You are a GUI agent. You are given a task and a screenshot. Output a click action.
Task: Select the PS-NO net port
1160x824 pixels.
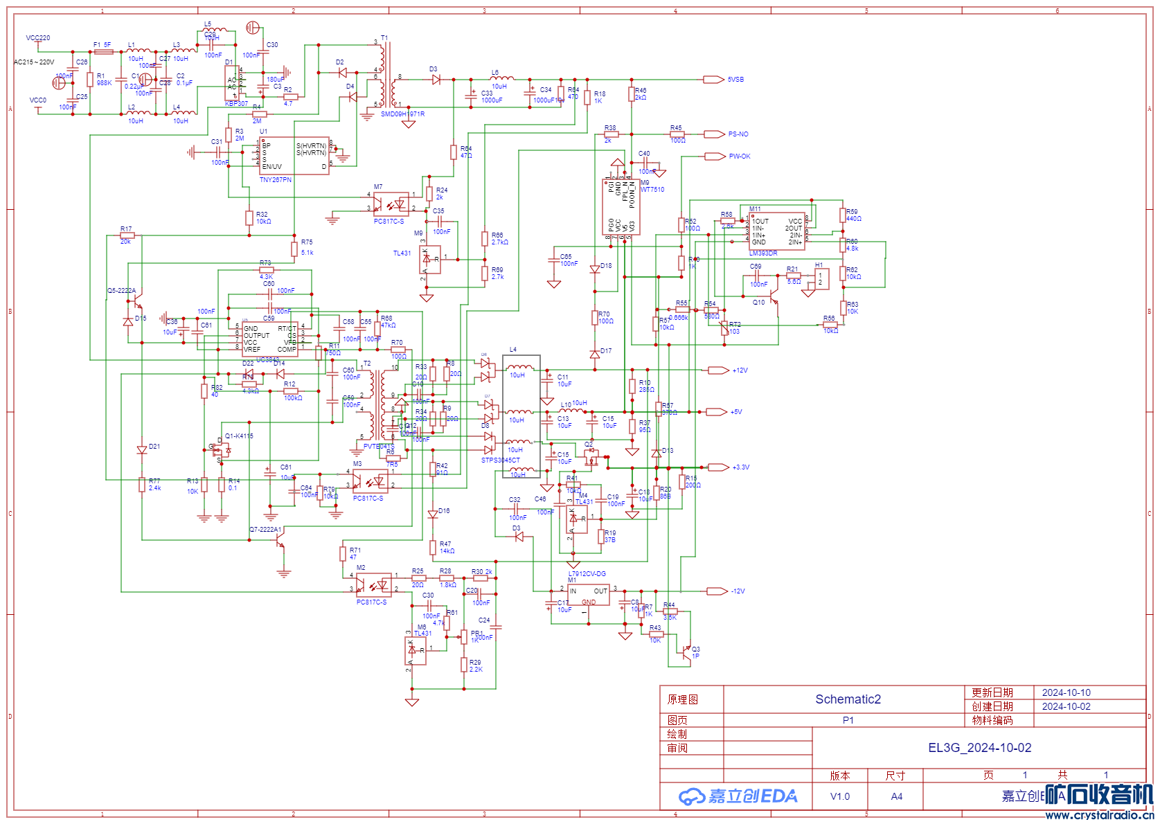(715, 134)
